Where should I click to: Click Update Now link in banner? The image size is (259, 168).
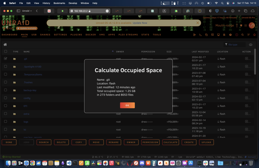(140, 23)
